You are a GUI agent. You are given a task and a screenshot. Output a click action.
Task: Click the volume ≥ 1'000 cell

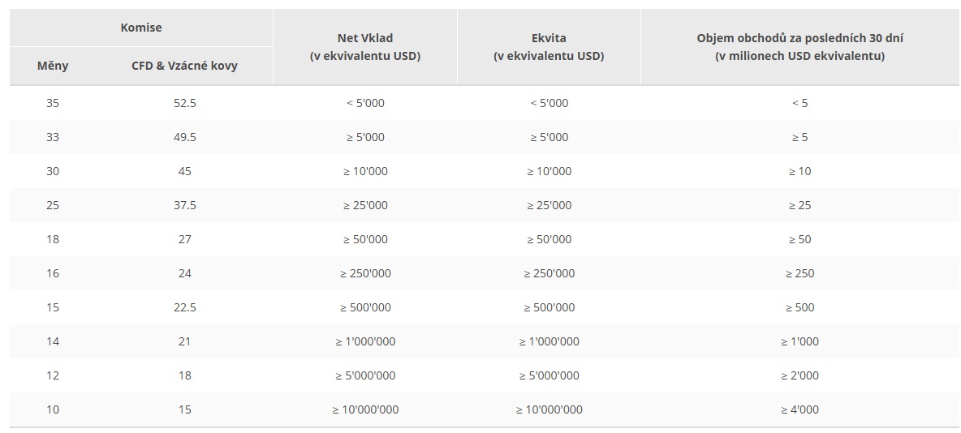tap(799, 341)
